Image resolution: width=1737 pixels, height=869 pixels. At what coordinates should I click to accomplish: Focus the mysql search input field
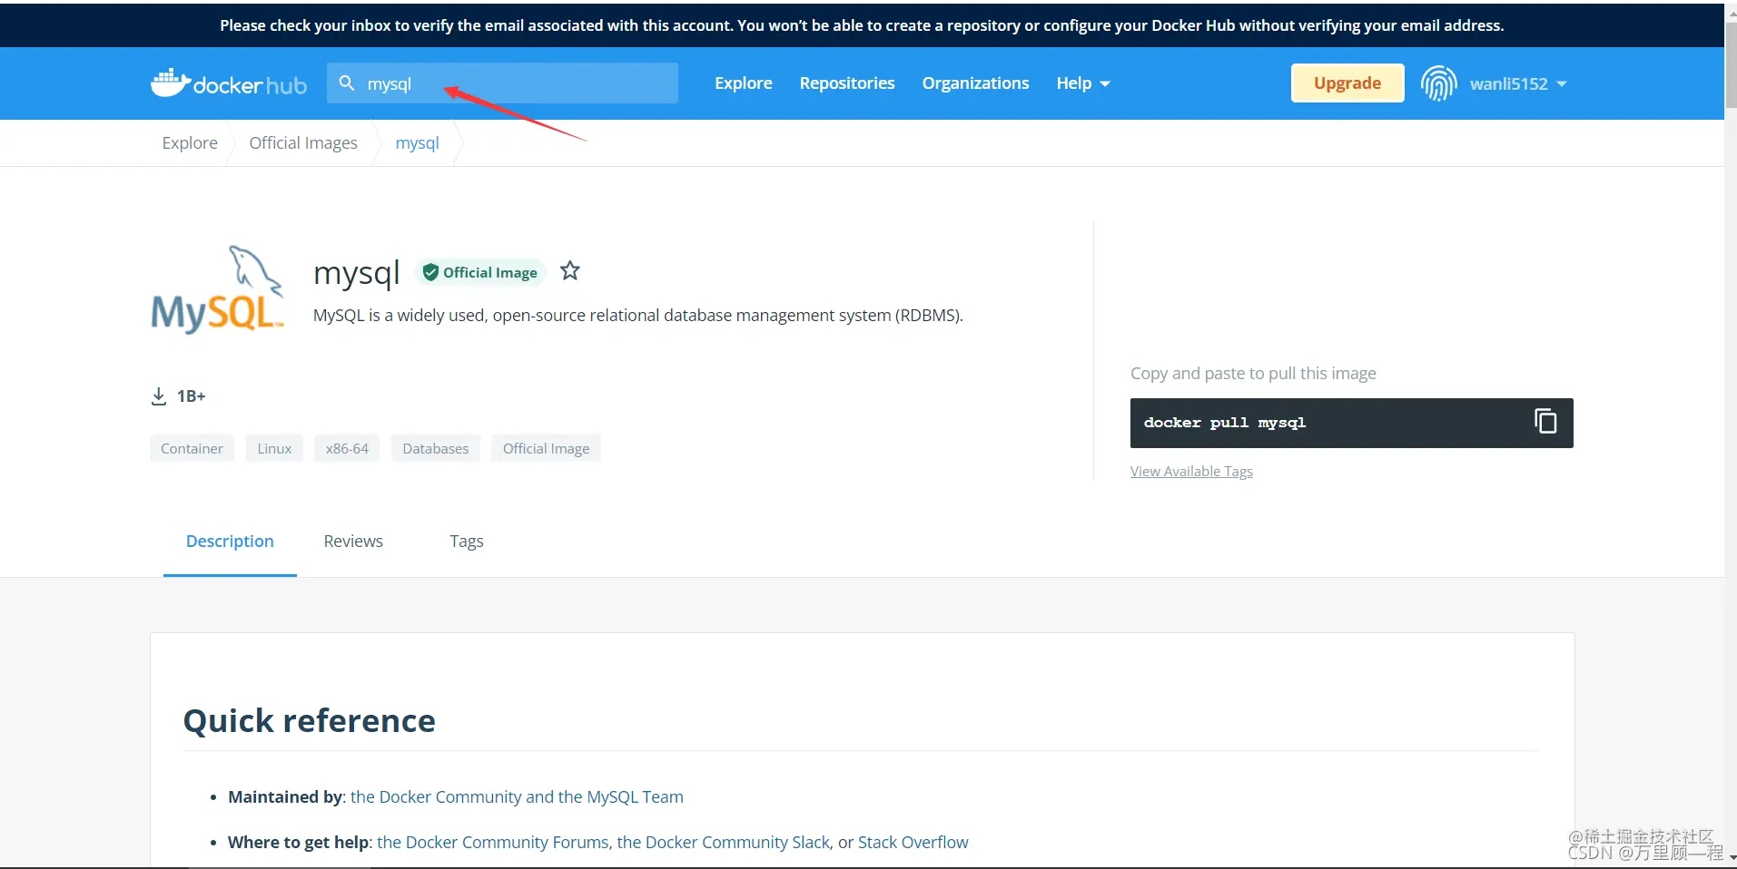click(x=502, y=83)
